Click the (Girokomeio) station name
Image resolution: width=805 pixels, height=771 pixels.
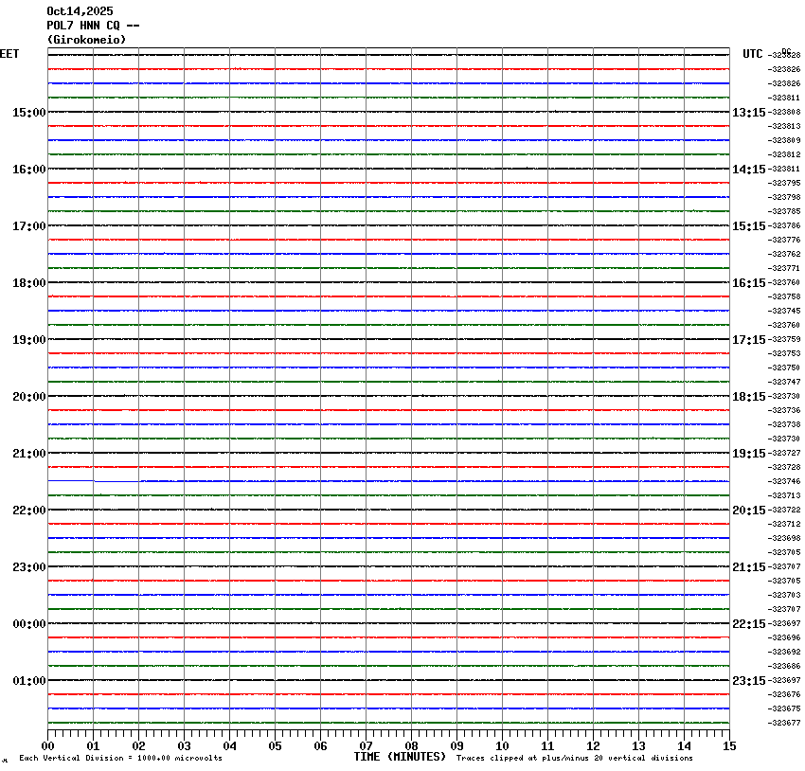(86, 40)
